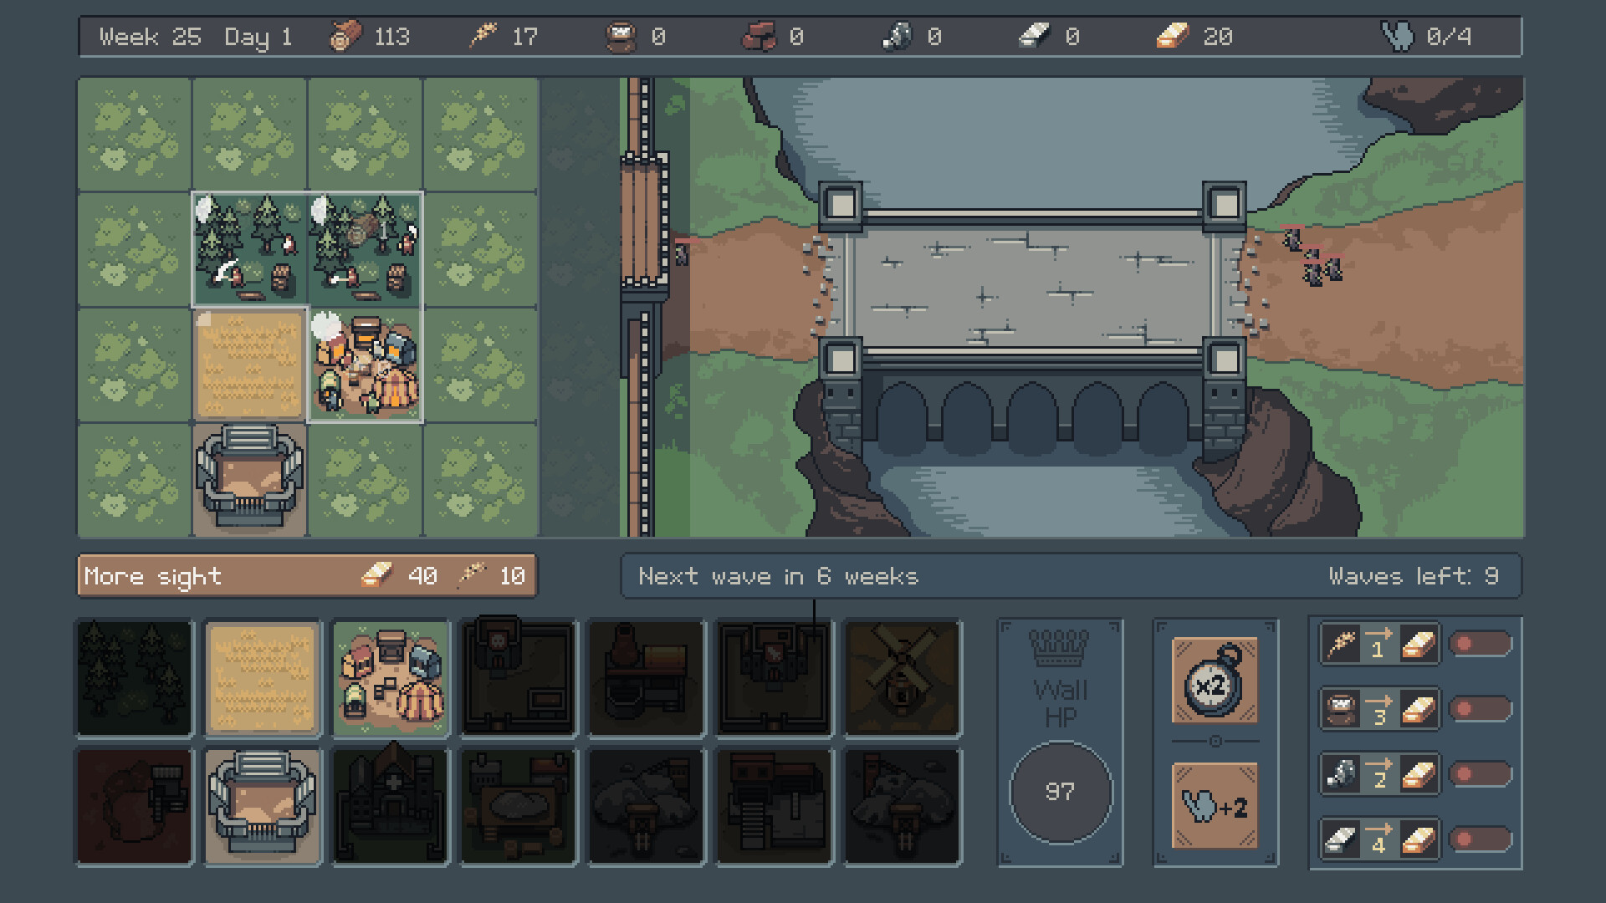The image size is (1606, 903).
Task: Select the camp village tile in build palette
Action: tap(391, 679)
